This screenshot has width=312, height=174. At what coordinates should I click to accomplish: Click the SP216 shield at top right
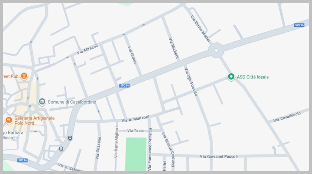[299, 25]
